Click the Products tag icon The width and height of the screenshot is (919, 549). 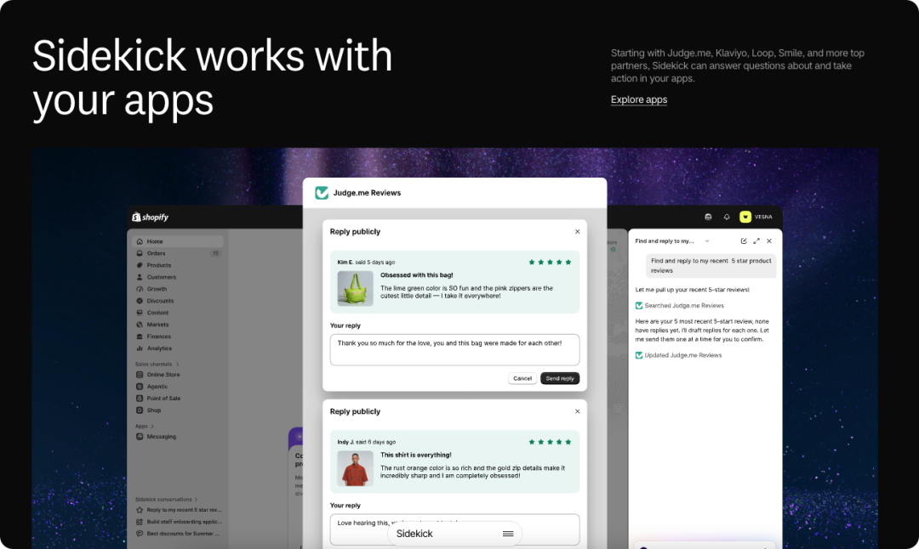pos(140,265)
